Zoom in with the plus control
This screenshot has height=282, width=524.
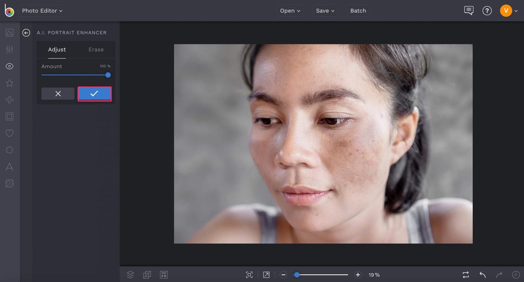357,274
